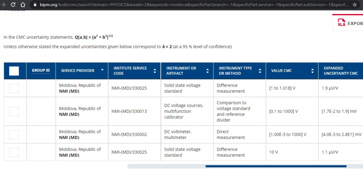The width and height of the screenshot is (363, 171).
Task: Click the '[1.00E-3 to 1000] V' value cell
Action: point(292,135)
